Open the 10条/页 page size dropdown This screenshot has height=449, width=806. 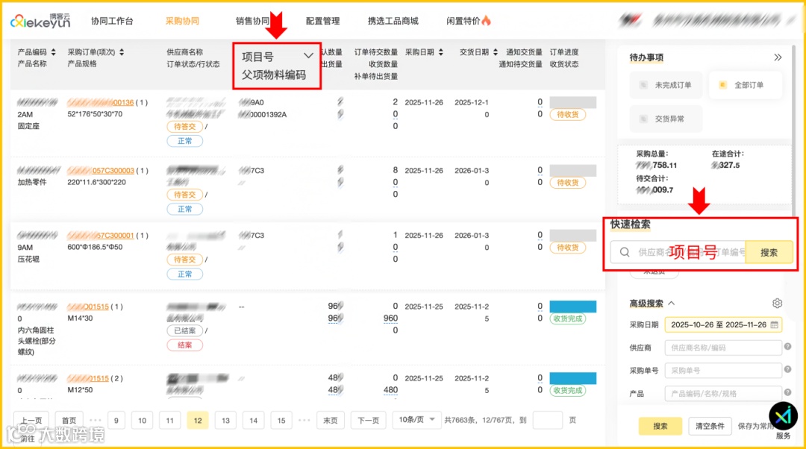pos(416,420)
